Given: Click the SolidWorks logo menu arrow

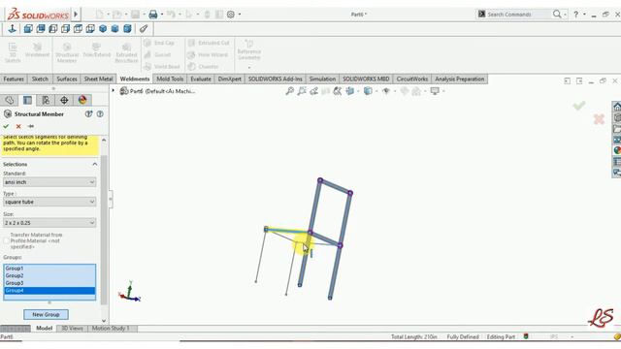Looking at the screenshot, I should (x=76, y=15).
